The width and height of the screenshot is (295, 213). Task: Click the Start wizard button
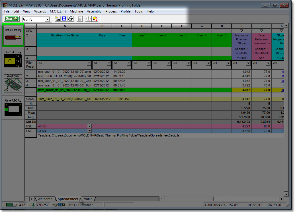11,18
